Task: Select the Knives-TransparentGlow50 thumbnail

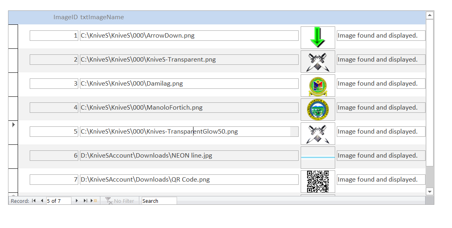Action: [318, 134]
